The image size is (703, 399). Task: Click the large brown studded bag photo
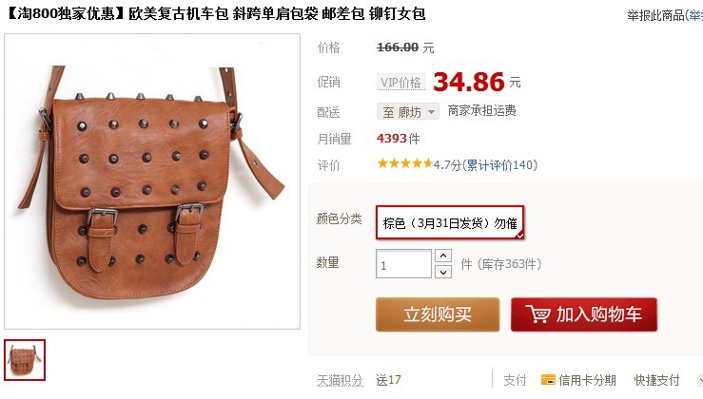152,181
